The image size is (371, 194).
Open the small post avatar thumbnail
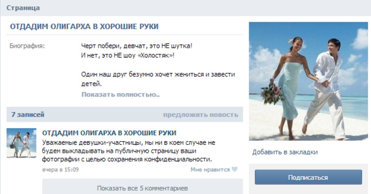21,143
